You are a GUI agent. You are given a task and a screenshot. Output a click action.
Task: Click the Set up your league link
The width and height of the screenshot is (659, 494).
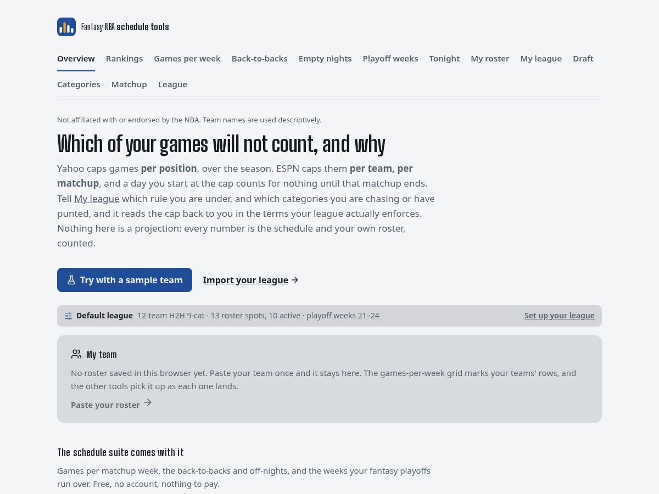click(560, 316)
